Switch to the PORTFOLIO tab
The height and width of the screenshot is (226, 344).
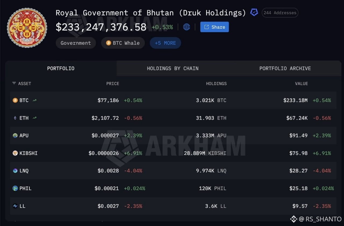click(61, 68)
